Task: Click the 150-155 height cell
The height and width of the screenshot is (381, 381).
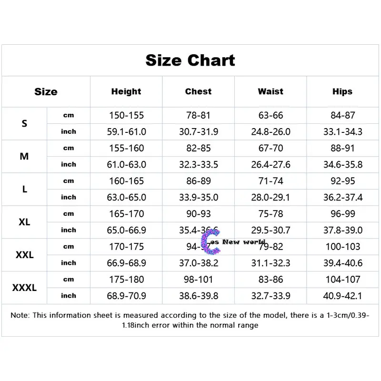Action: [126, 115]
